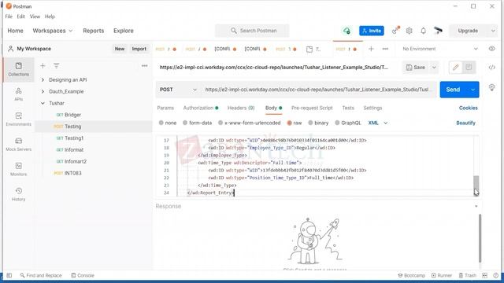Click the Import button

pyautogui.click(x=139, y=49)
